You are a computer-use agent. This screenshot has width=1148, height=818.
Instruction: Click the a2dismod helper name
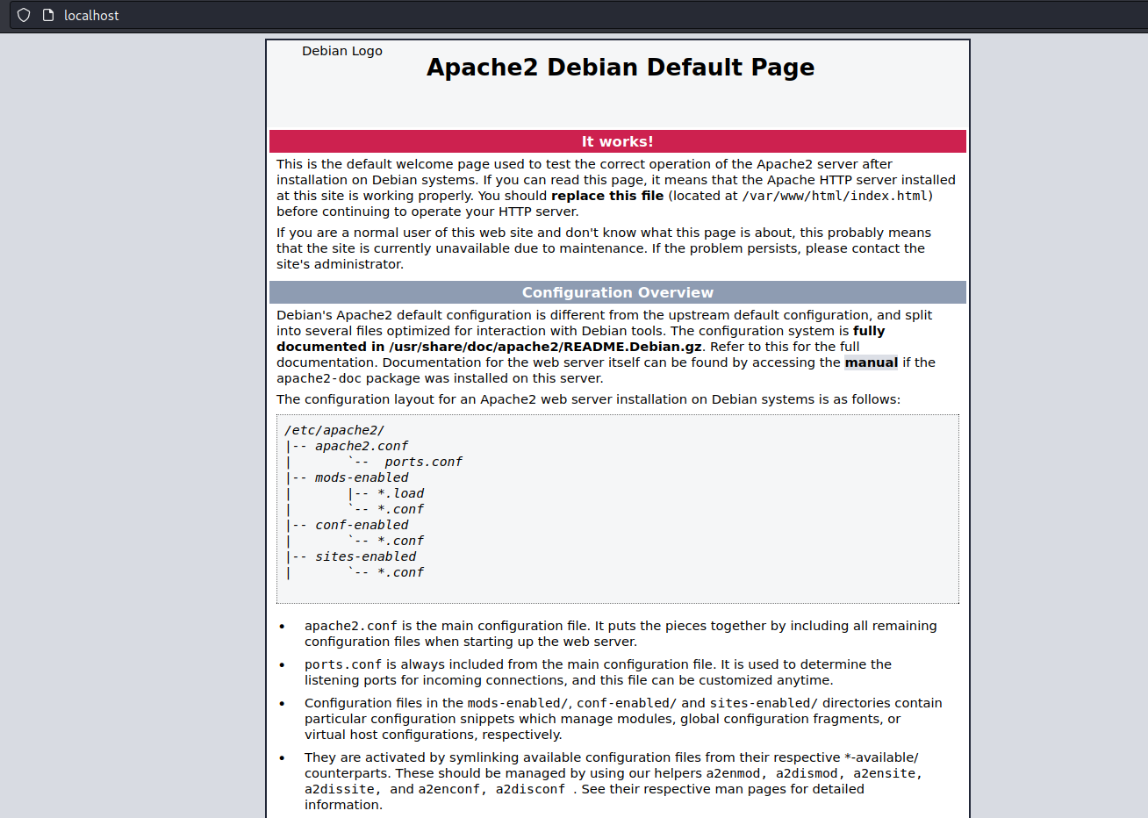point(807,773)
